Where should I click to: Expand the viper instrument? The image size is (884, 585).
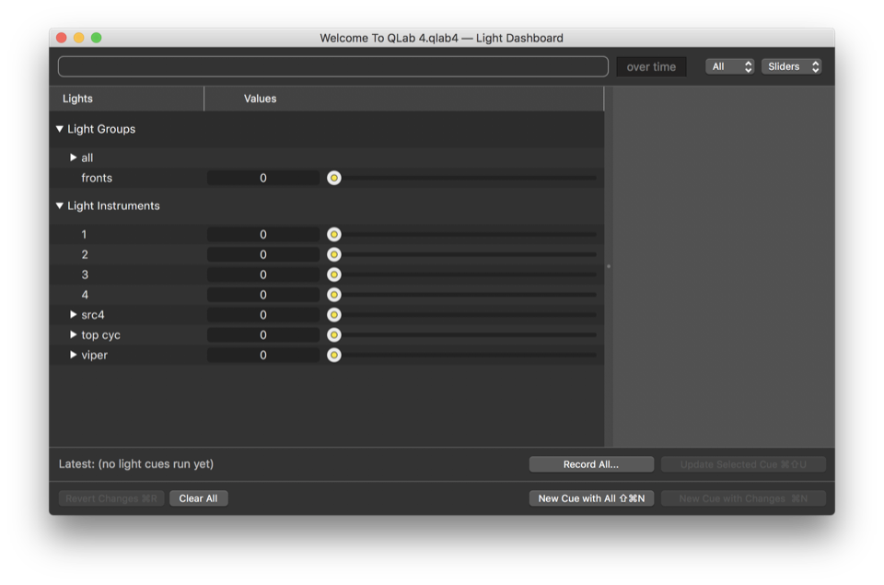click(x=74, y=356)
